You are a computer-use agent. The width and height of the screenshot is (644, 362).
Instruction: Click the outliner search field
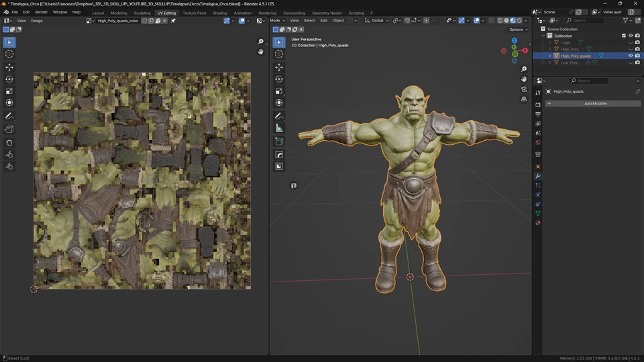[584, 20]
